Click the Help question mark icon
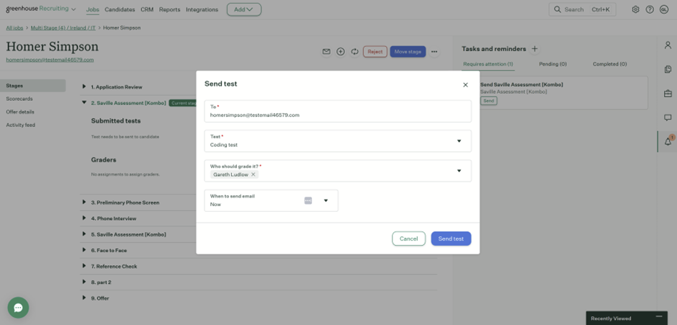 tap(650, 9)
